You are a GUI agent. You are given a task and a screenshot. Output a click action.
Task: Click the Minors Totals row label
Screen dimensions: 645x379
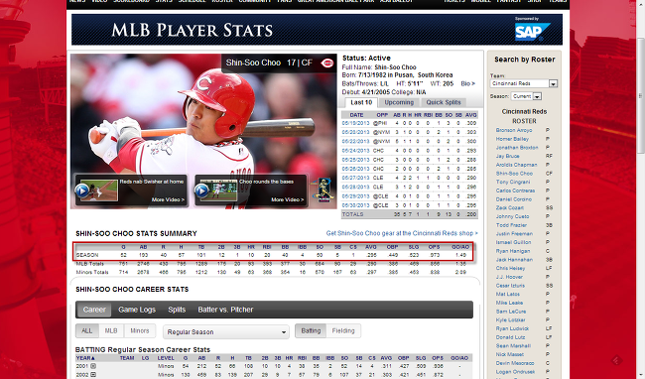pos(92,272)
